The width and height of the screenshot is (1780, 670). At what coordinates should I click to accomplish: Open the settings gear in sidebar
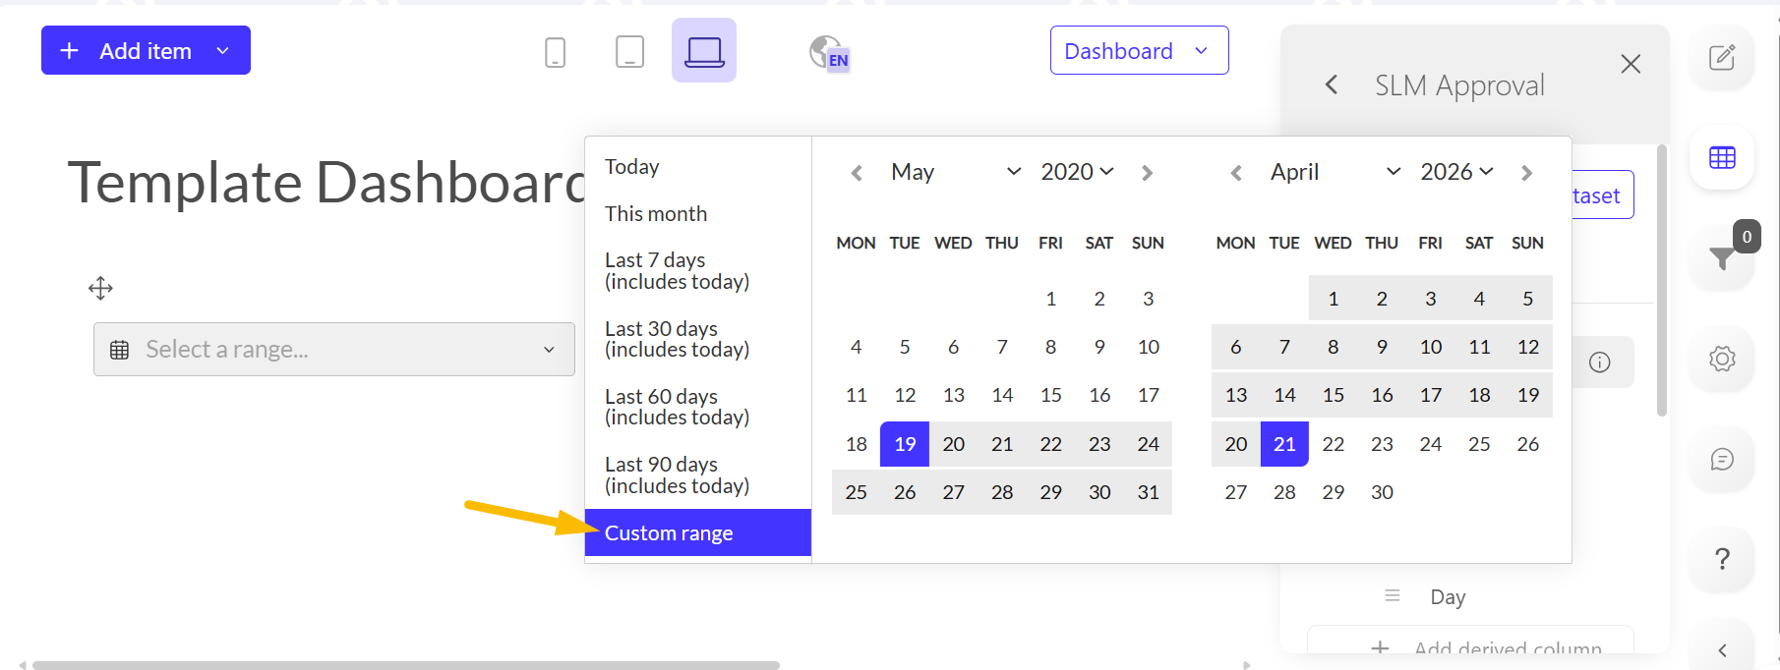click(x=1721, y=359)
